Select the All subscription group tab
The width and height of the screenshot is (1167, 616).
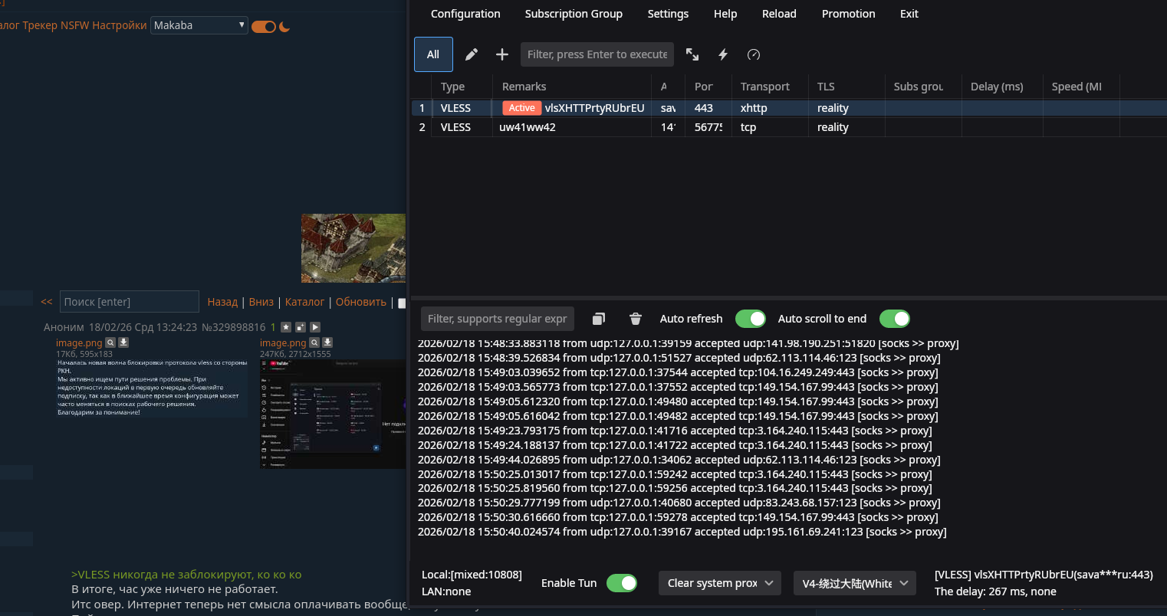point(433,54)
